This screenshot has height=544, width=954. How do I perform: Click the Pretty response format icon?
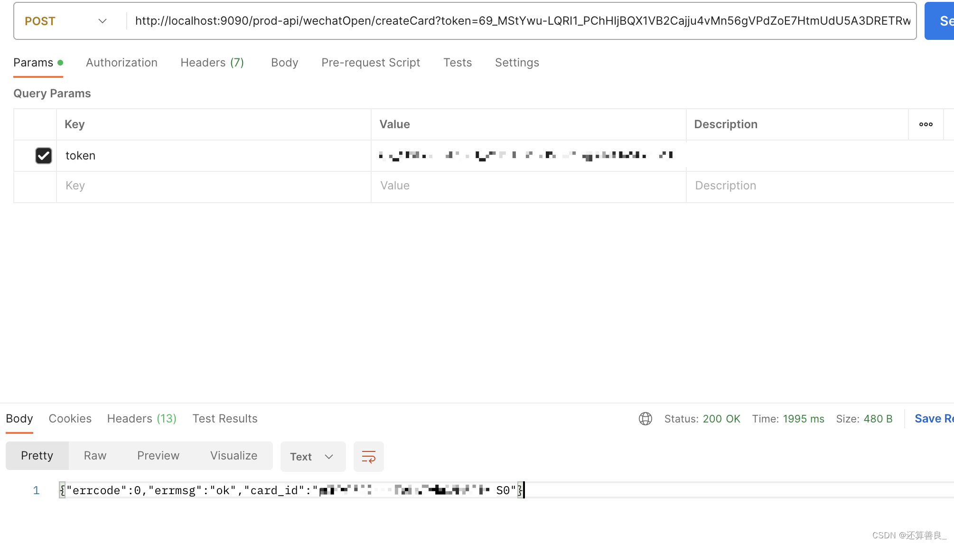tap(37, 456)
